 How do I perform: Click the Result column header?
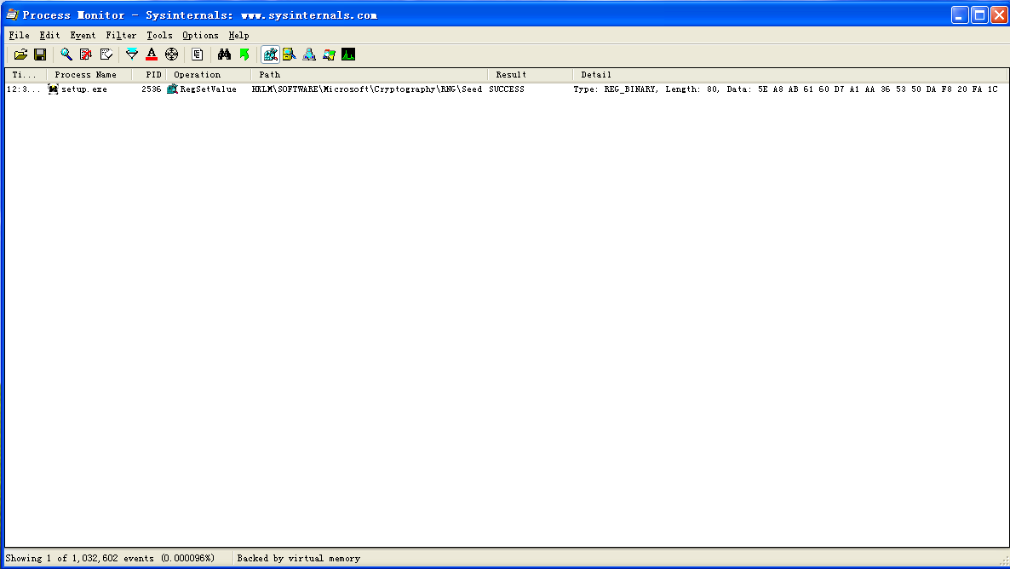530,75
